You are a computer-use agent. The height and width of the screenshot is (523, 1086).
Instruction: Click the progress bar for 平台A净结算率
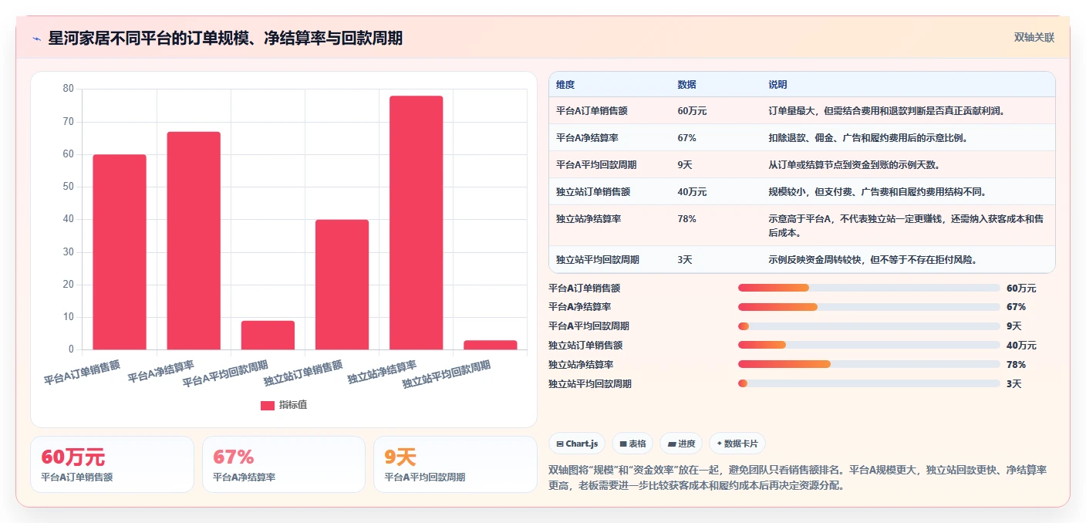[x=869, y=307]
